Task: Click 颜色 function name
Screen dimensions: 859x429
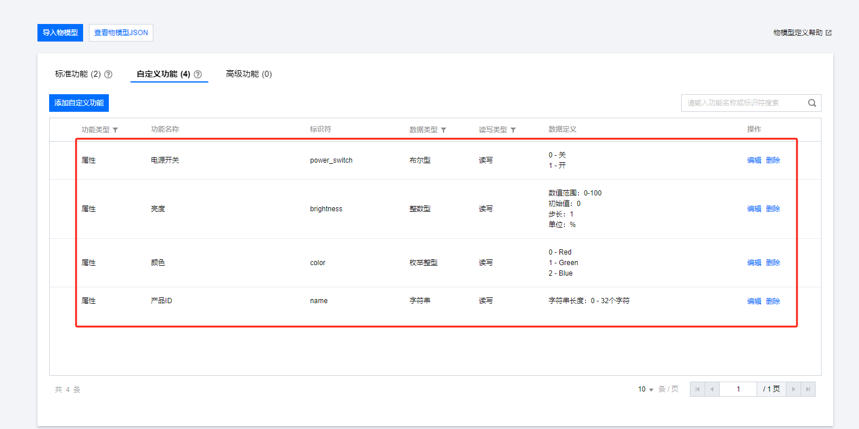Action: pyautogui.click(x=158, y=263)
